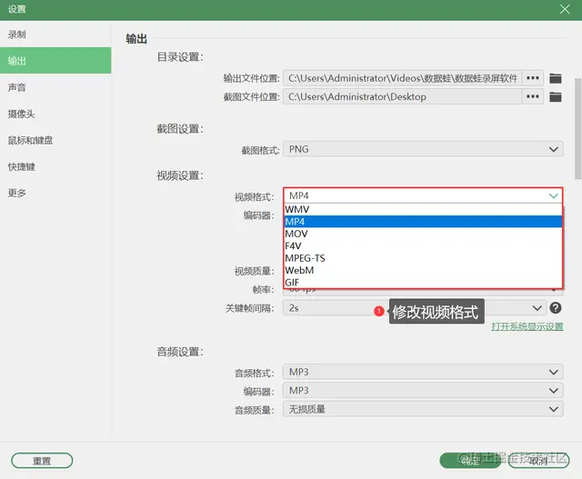The height and width of the screenshot is (479, 582).
Task: Choose WMV from the video format list
Action: point(423,209)
